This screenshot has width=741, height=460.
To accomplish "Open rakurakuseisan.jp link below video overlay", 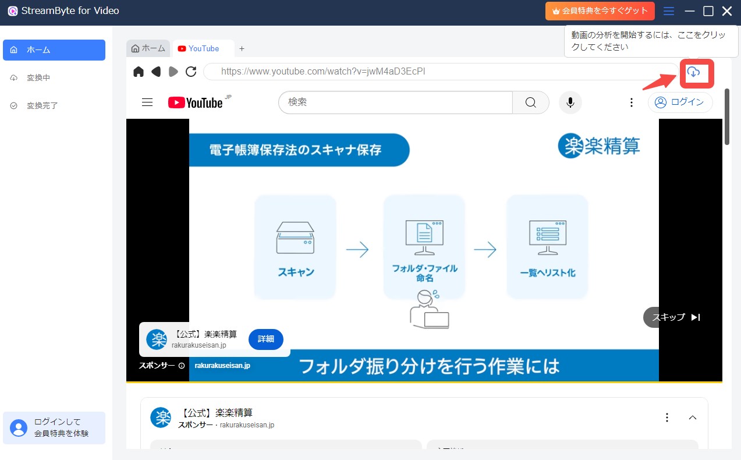I will click(222, 366).
